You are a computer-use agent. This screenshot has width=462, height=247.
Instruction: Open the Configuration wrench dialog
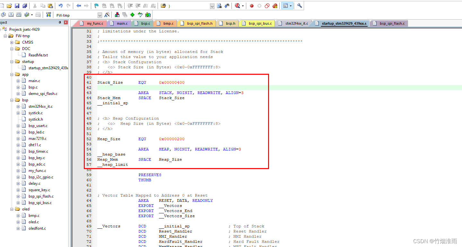299,5
